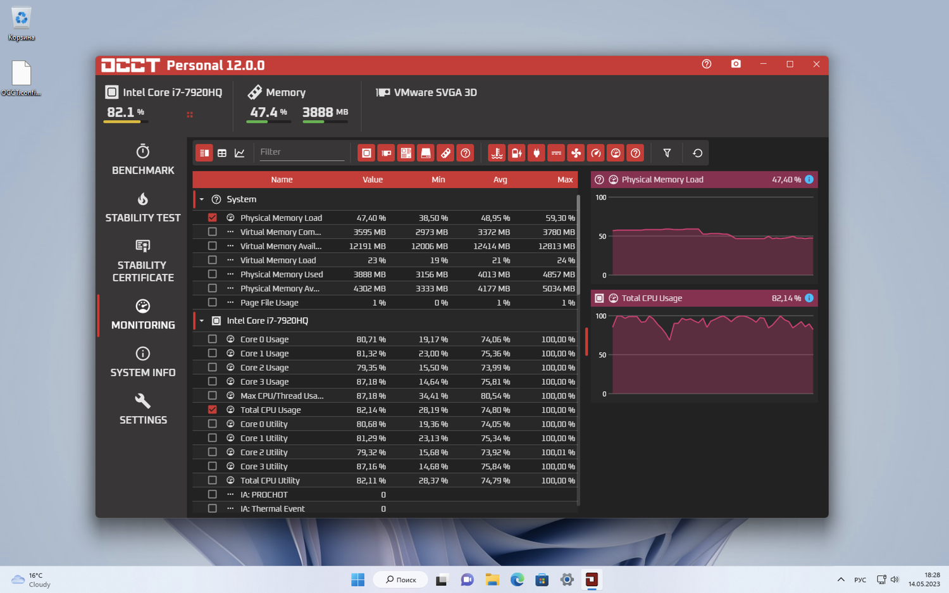Open the Recycle Bin desktop icon

(22, 23)
